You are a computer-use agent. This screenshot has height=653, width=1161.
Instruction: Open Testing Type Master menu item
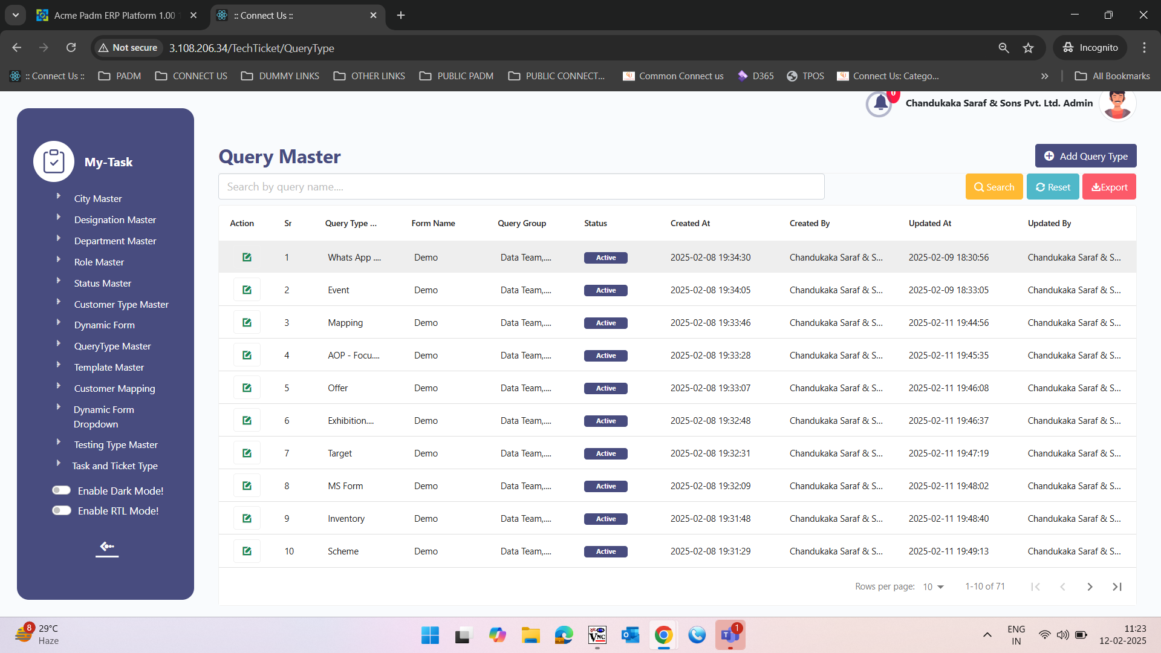pos(115,444)
